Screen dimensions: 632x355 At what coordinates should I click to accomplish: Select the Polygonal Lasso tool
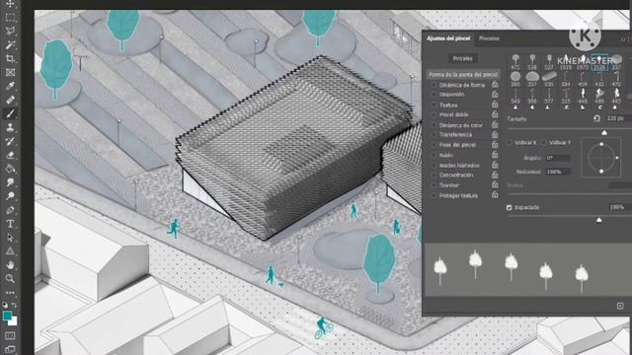click(10, 31)
